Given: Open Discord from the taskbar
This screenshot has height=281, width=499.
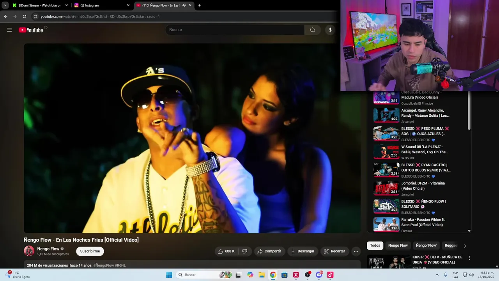Looking at the screenshot, I should [319, 275].
